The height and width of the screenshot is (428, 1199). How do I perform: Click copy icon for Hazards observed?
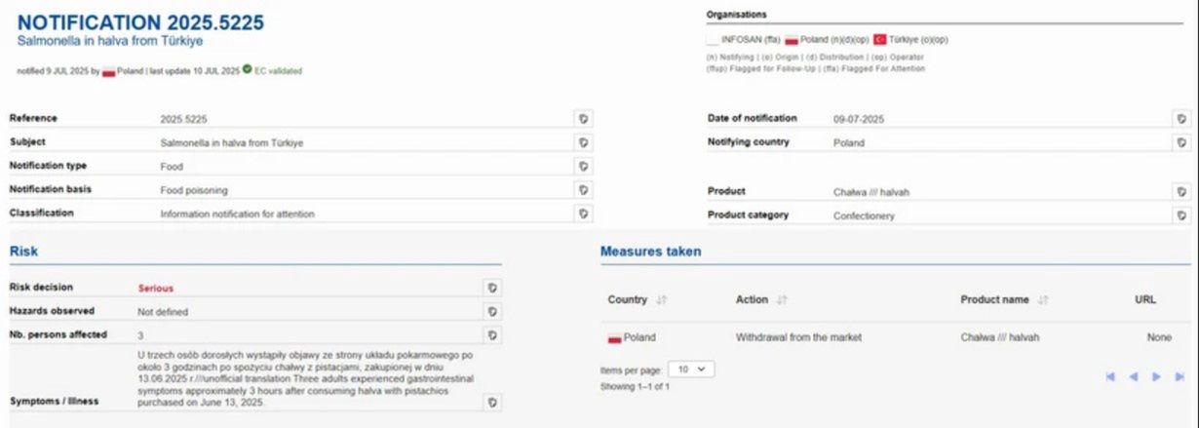(x=492, y=311)
